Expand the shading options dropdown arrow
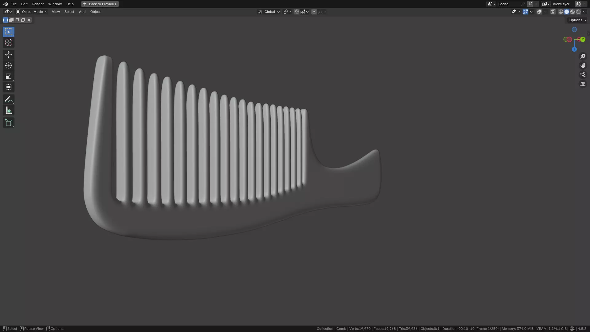This screenshot has width=590, height=332. (584, 12)
